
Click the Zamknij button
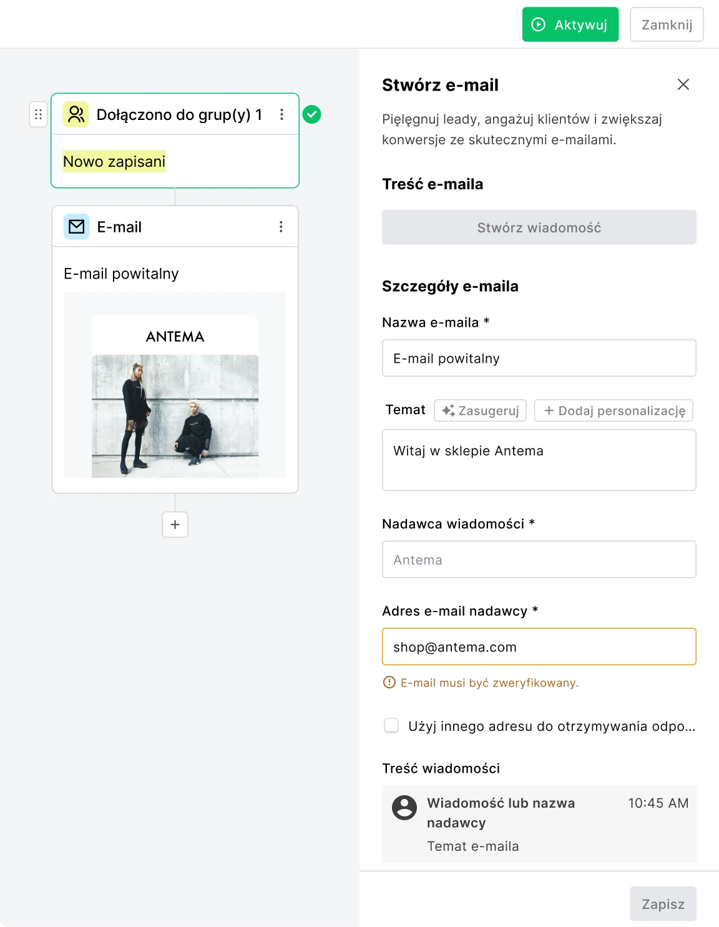[x=667, y=25]
